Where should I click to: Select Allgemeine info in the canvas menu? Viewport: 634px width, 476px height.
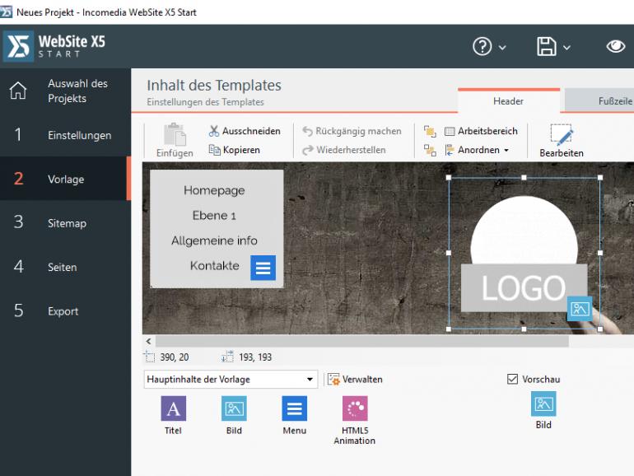tap(214, 240)
